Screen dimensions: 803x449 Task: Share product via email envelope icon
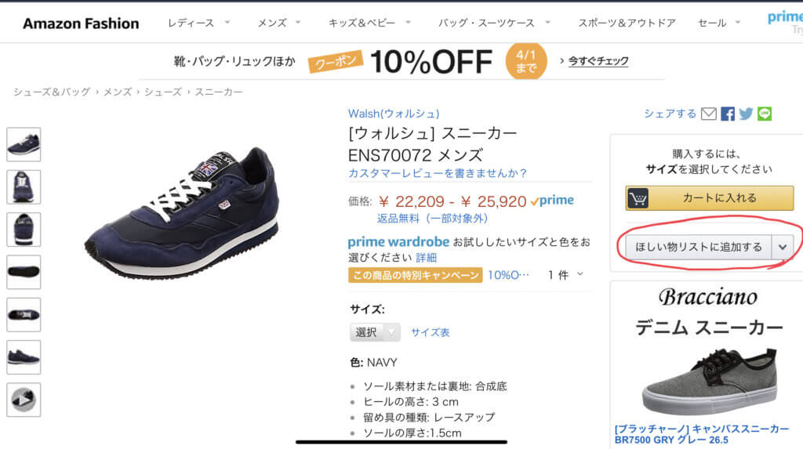pos(709,114)
